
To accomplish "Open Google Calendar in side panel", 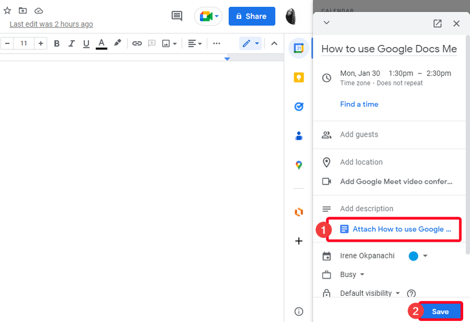I will pos(299,48).
